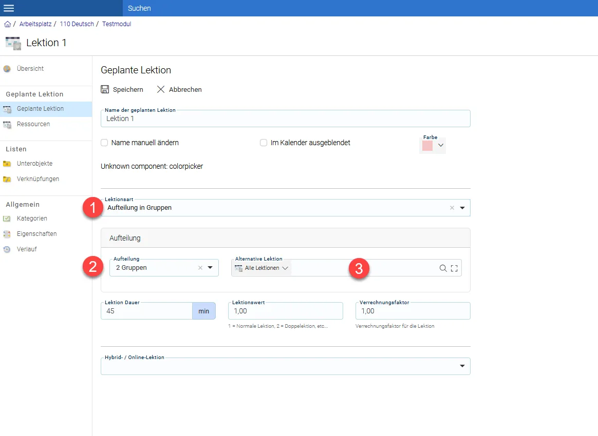Click the Suchen search bar
Viewport: 598px width, 436px height.
[x=360, y=8]
